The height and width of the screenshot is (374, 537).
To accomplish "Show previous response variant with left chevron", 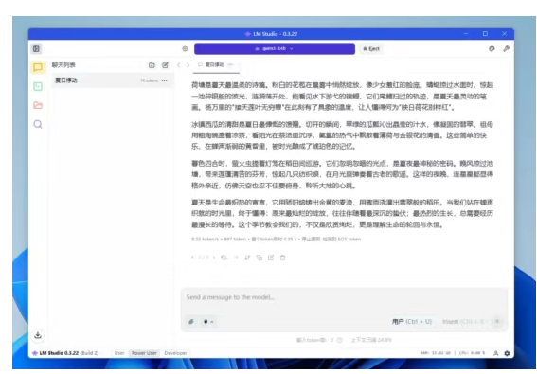I will click(192, 258).
